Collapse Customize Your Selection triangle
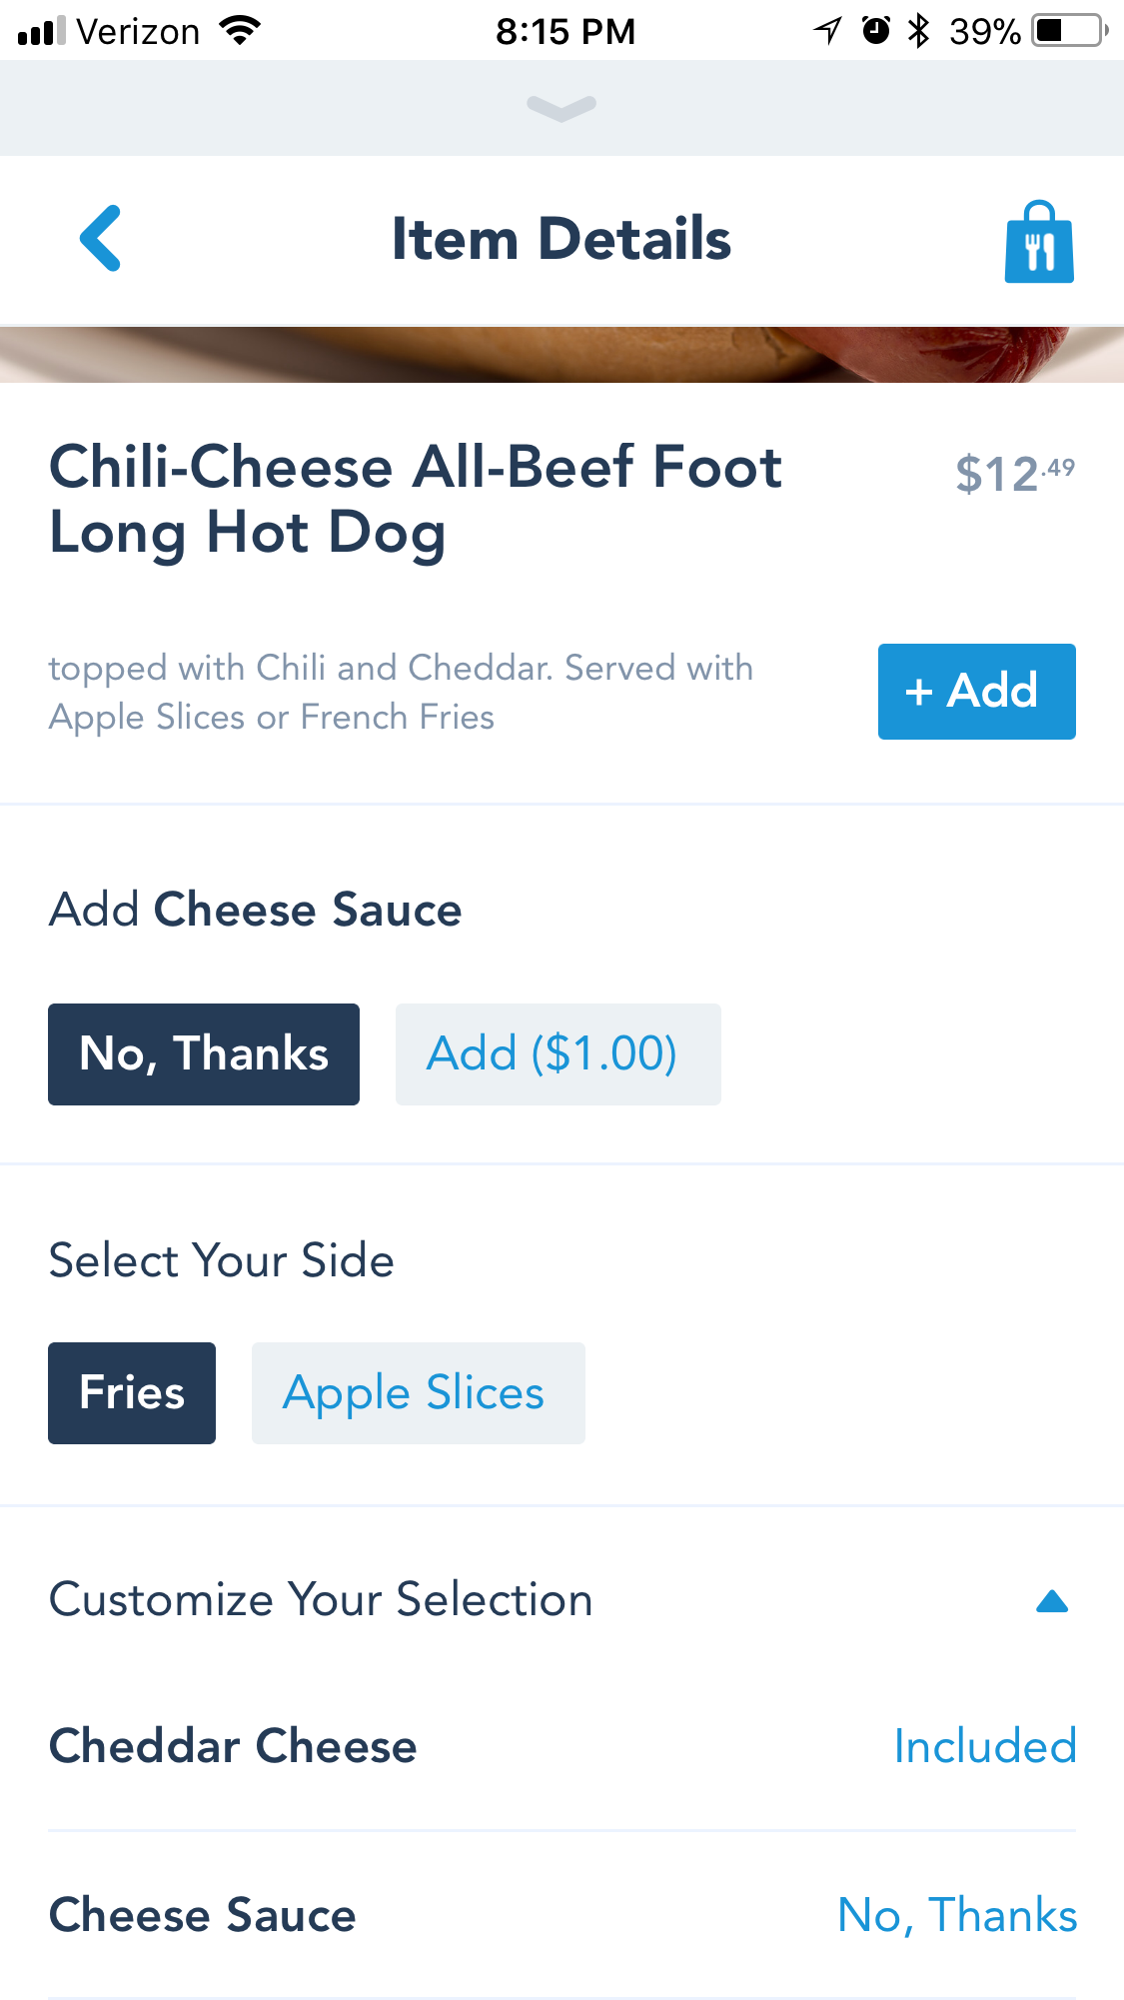This screenshot has height=2000, width=1124. [x=1052, y=1601]
